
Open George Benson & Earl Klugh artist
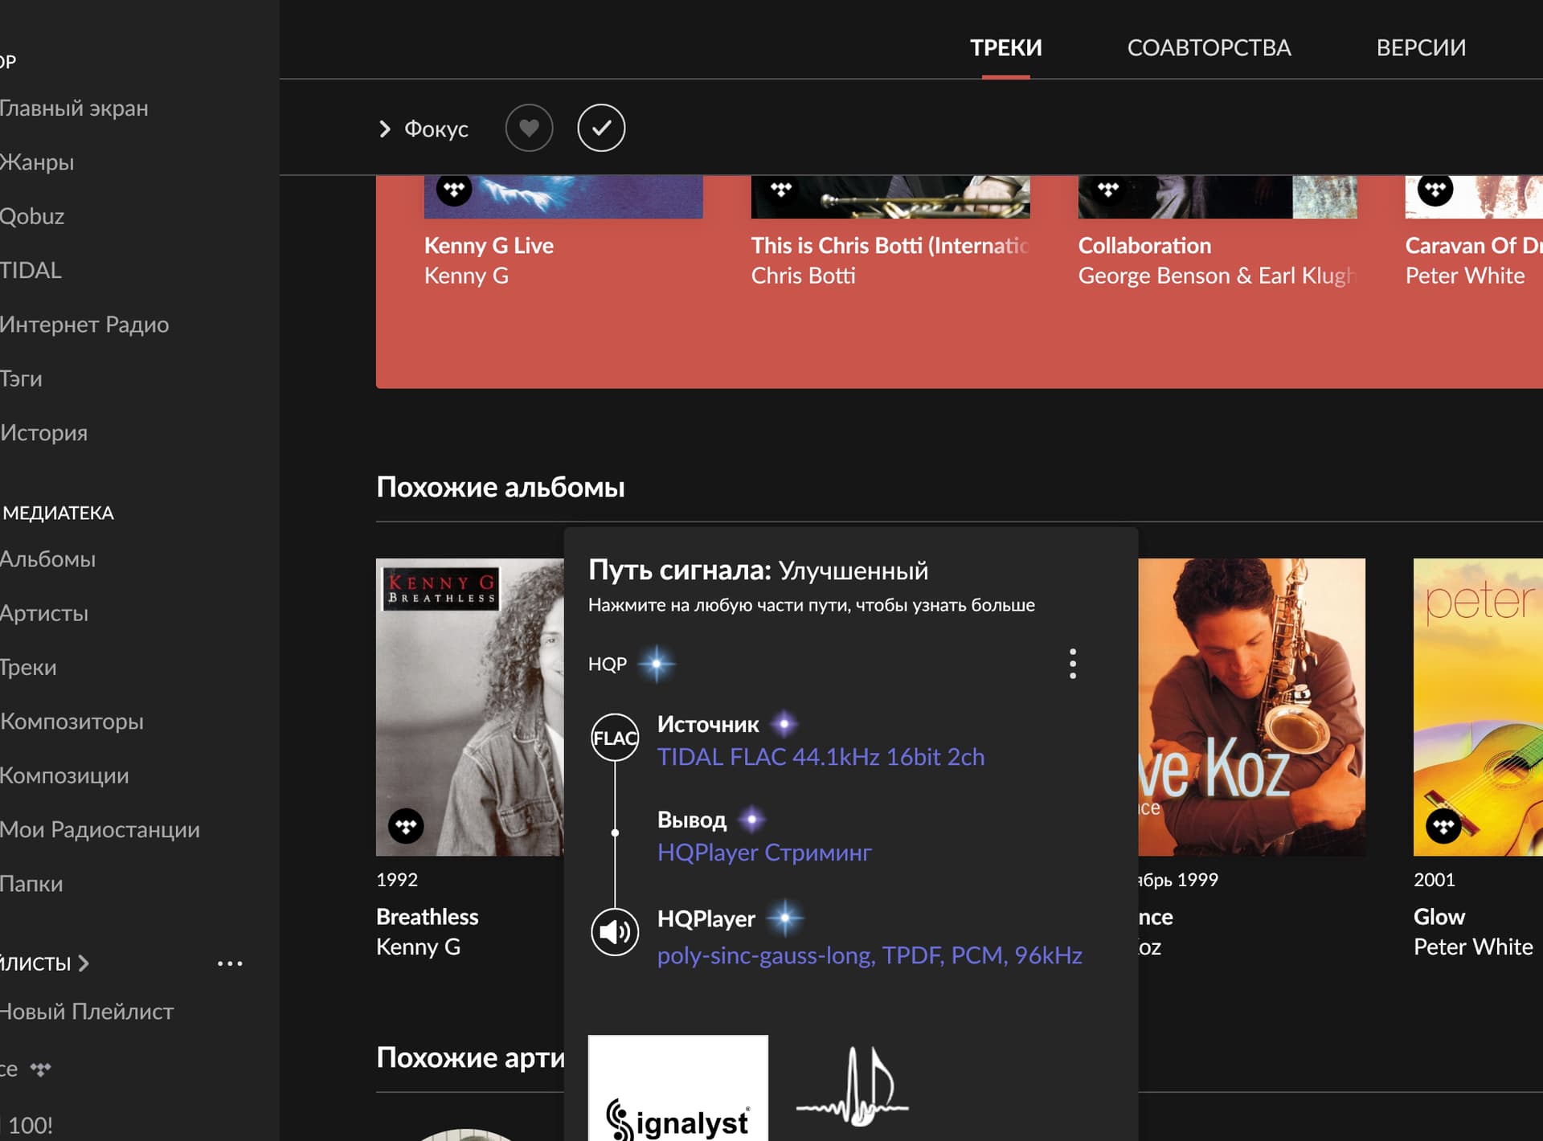tap(1217, 275)
